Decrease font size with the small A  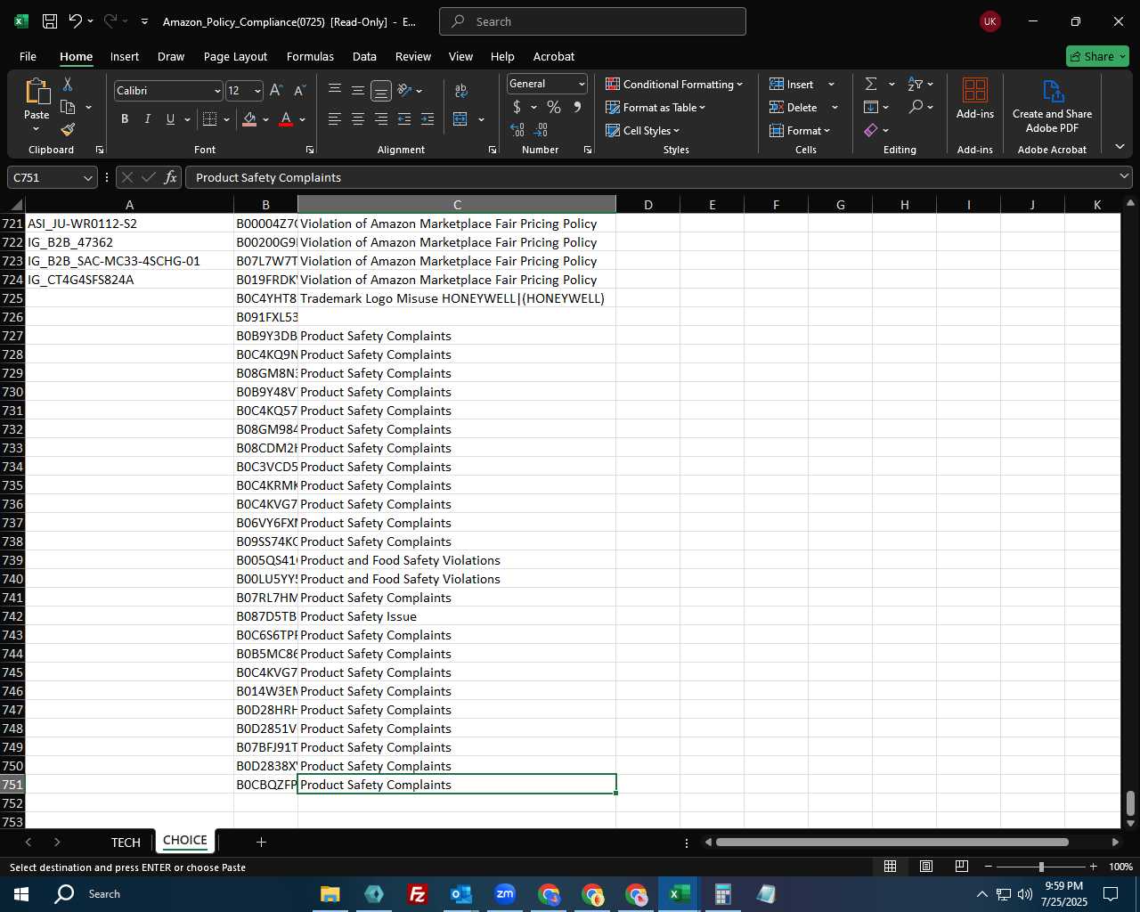[299, 91]
